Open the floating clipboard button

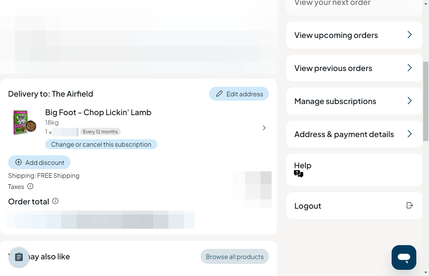tap(19, 257)
